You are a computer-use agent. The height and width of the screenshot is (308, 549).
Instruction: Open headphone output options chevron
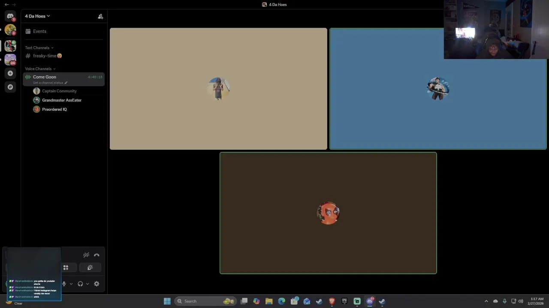[x=87, y=284]
